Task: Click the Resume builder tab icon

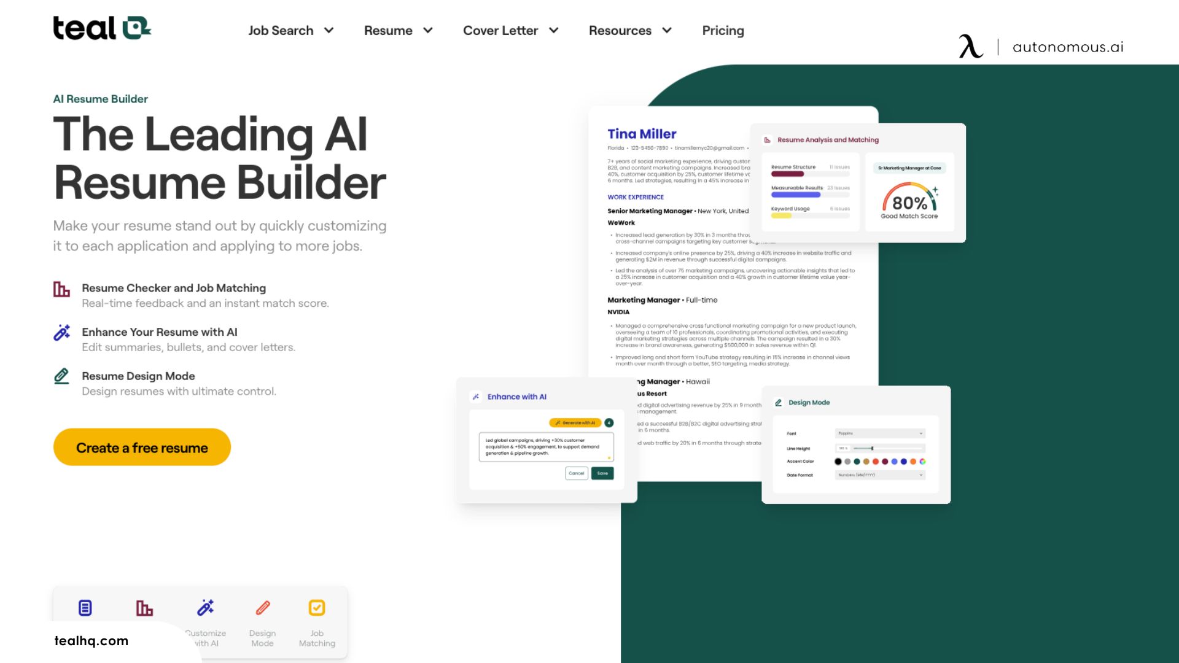Action: [x=85, y=607]
